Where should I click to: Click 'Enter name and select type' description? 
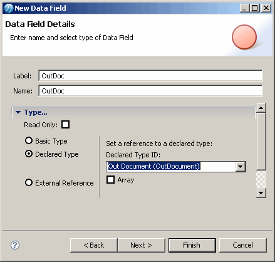71,38
